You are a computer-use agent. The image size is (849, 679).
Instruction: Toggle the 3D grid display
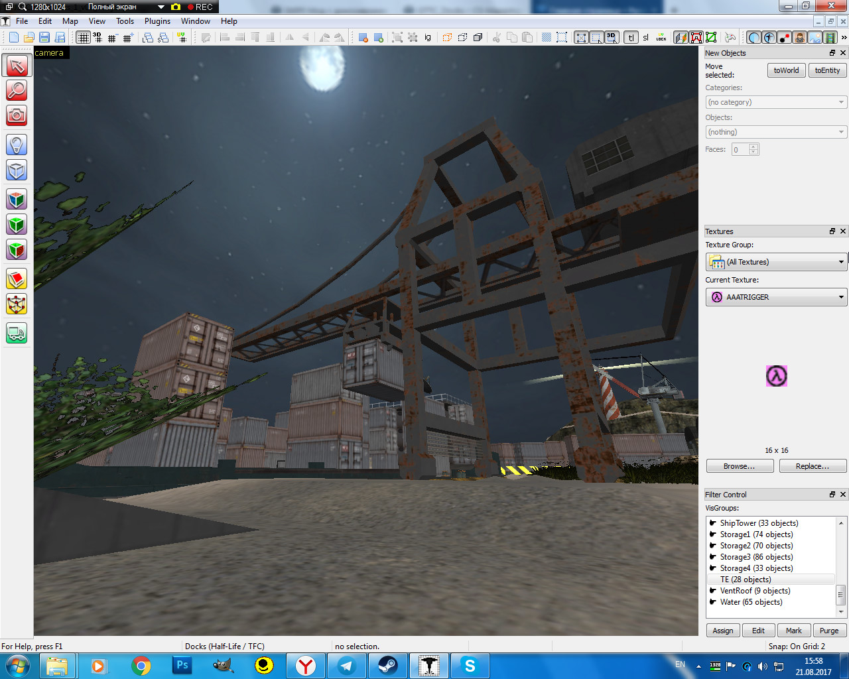click(x=98, y=37)
